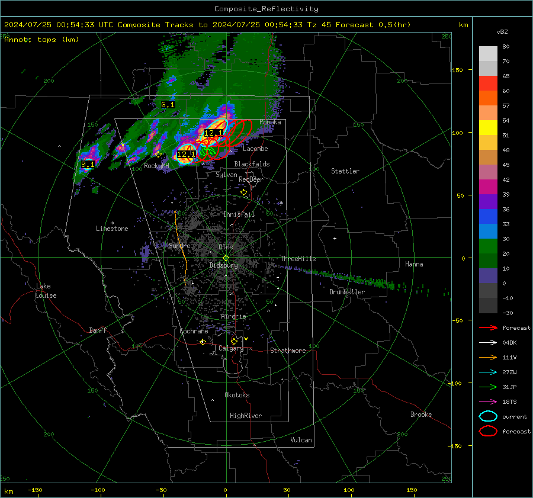The image size is (533, 498).
Task: Click the white 70 dBZ color swatch
Action: 488,54
